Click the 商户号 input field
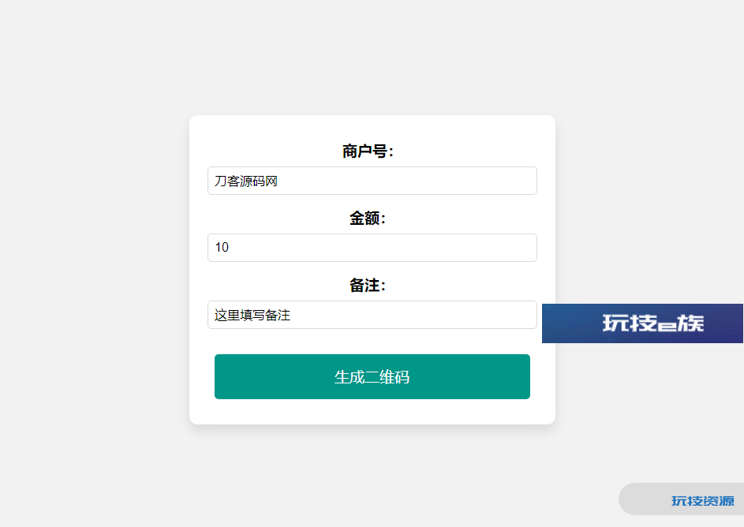The height and width of the screenshot is (527, 744). coord(372,181)
